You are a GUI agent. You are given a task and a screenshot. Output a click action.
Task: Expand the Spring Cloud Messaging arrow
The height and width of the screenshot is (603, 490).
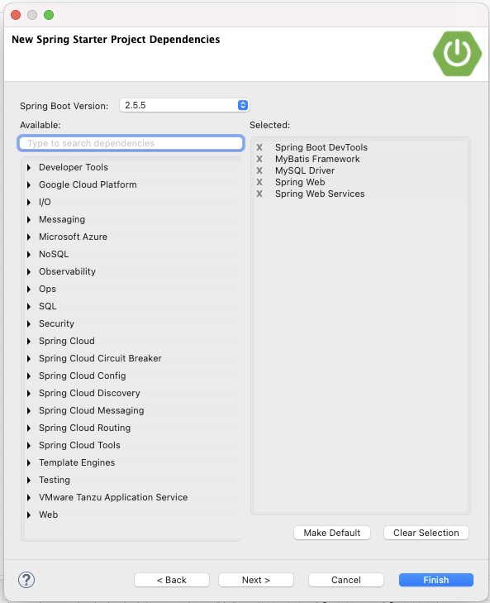coord(29,410)
